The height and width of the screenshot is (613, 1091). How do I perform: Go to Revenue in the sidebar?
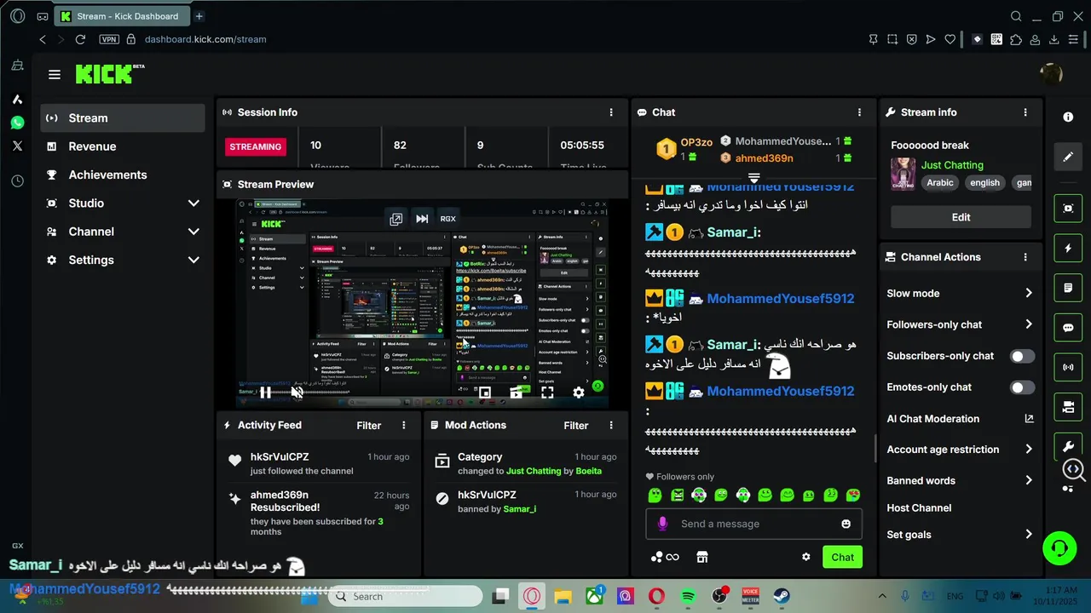123,146
